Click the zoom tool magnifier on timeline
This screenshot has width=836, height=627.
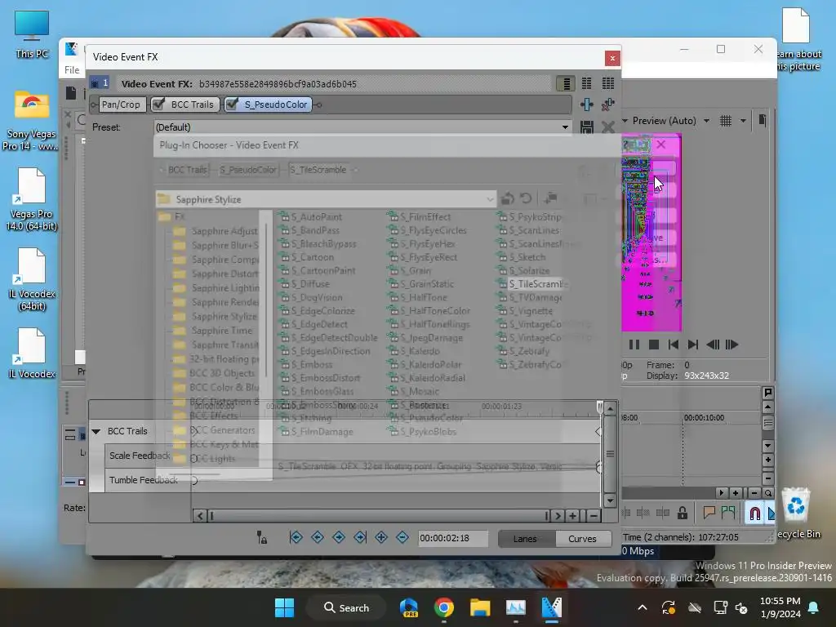tap(767, 493)
